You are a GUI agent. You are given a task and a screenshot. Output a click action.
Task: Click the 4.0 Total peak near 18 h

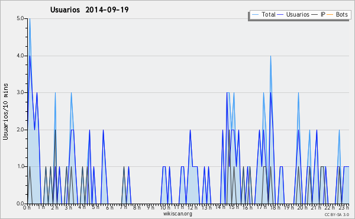270,56
